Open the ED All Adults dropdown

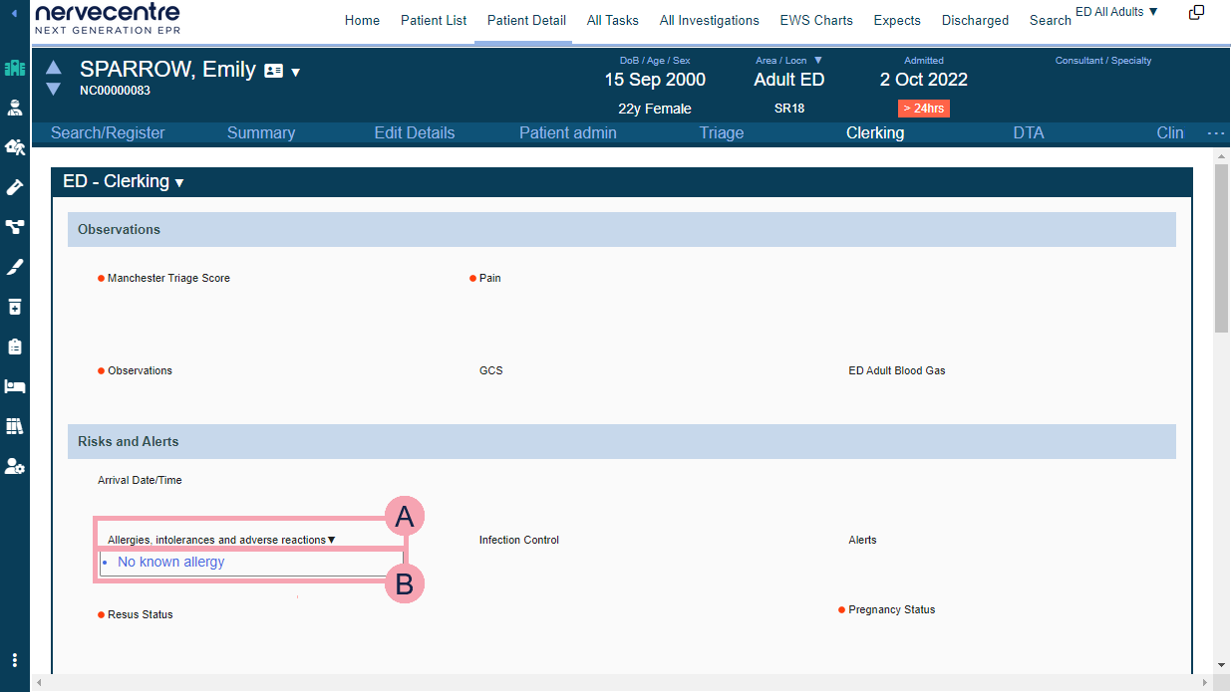coord(1116,12)
